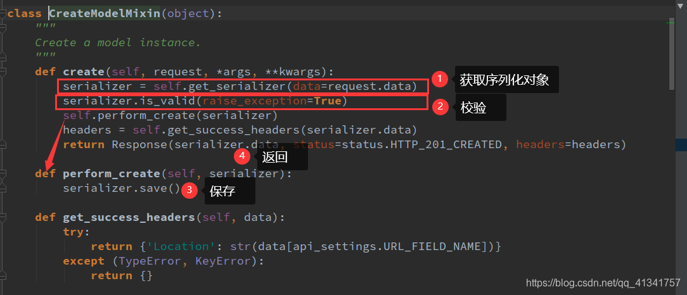Screen dimensions: 687x295
Task: Fold the perform_create method via gutter marker
Action: (x=3, y=174)
